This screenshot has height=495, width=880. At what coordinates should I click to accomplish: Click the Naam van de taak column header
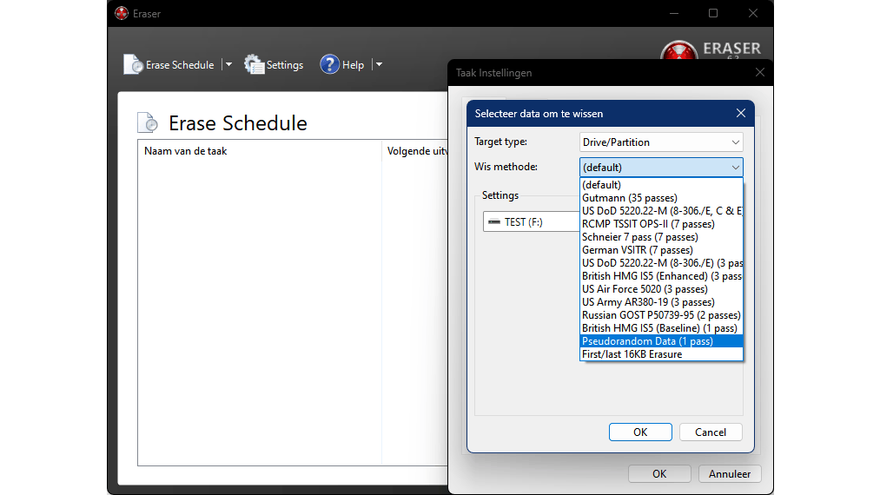click(260, 151)
